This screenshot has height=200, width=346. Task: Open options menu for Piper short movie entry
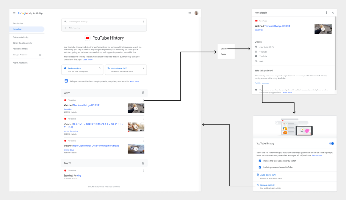(x=143, y=141)
